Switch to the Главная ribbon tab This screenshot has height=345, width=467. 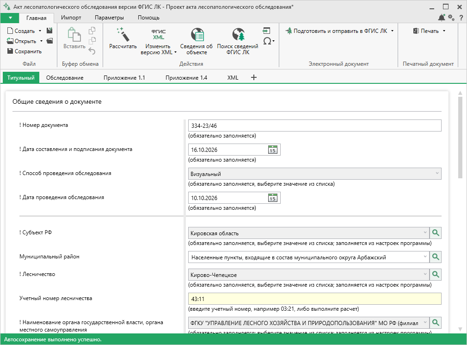[37, 18]
